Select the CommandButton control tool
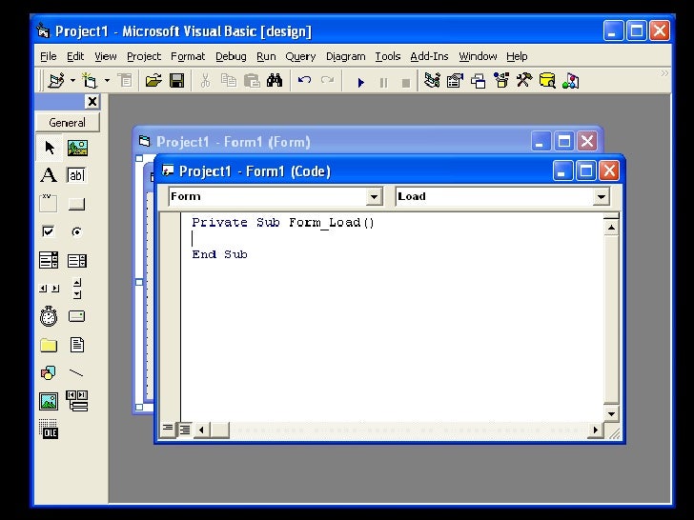 click(x=77, y=204)
